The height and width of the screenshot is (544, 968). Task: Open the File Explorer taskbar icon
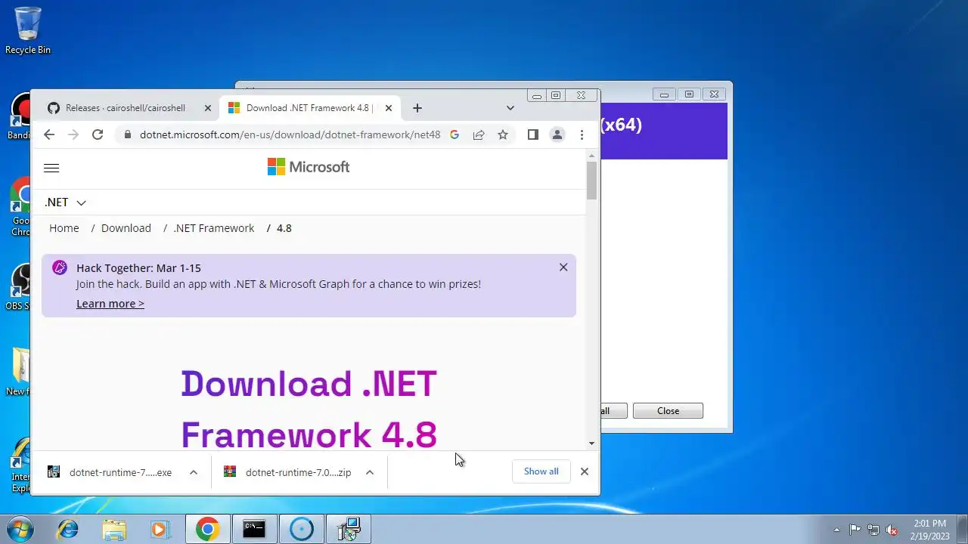pyautogui.click(x=114, y=530)
